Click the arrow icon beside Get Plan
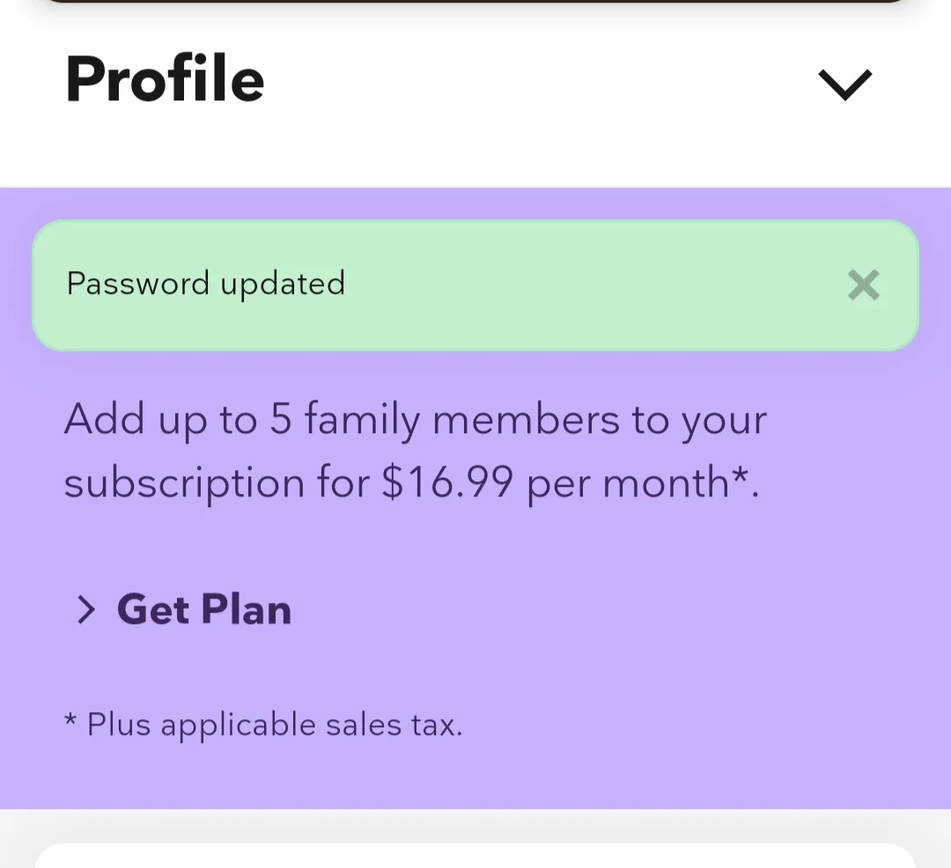Screen dimensions: 951x868 point(86,610)
